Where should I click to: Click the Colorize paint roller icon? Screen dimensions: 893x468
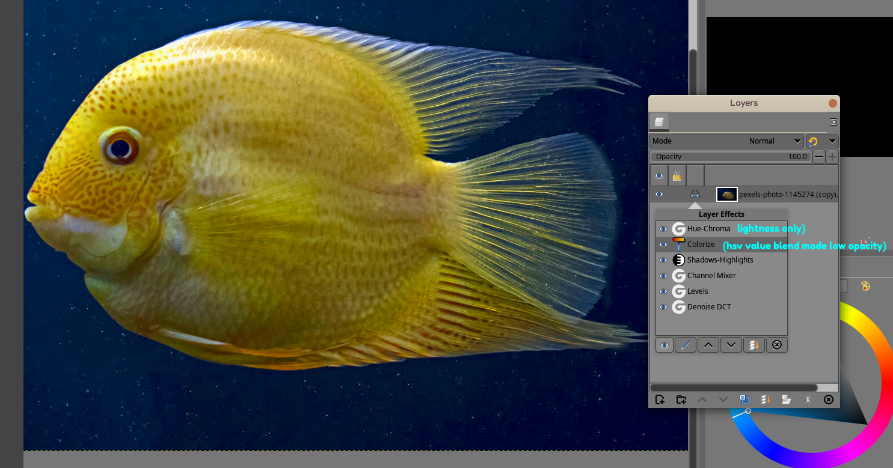tap(679, 245)
